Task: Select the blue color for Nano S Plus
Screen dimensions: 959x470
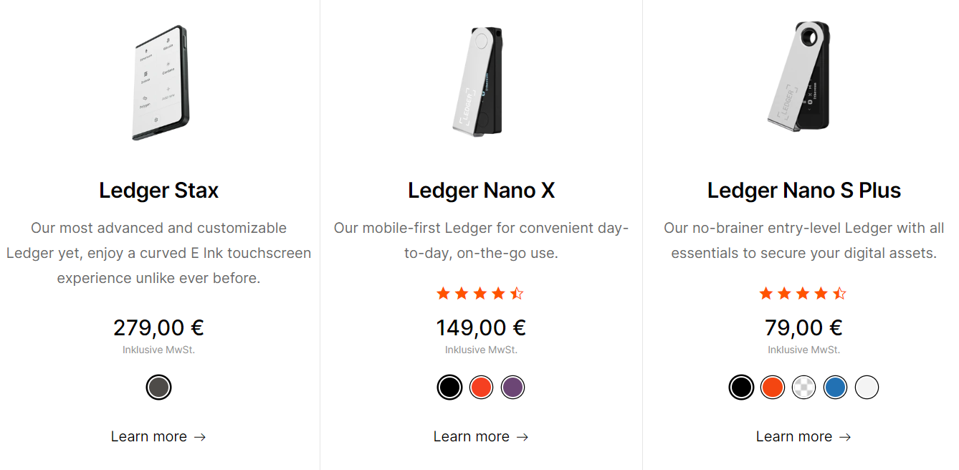Action: pos(836,388)
